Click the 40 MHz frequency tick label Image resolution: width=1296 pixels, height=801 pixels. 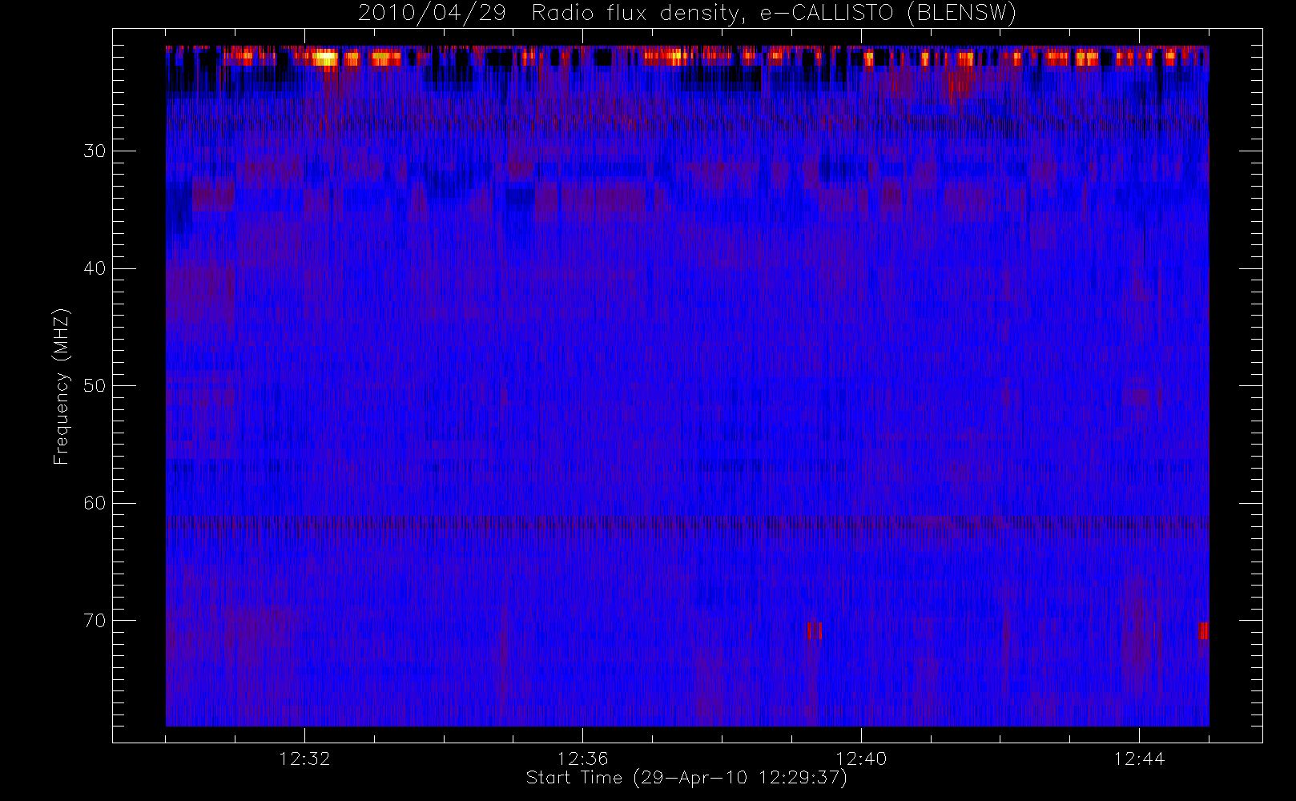click(95, 268)
